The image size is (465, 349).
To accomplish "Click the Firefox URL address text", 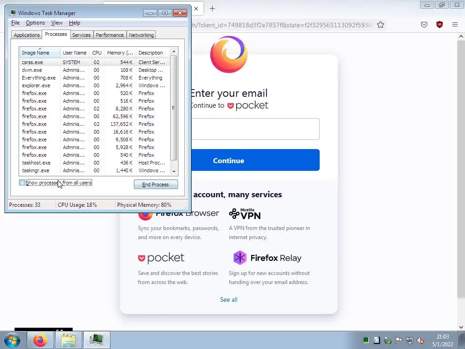I will [282, 25].
